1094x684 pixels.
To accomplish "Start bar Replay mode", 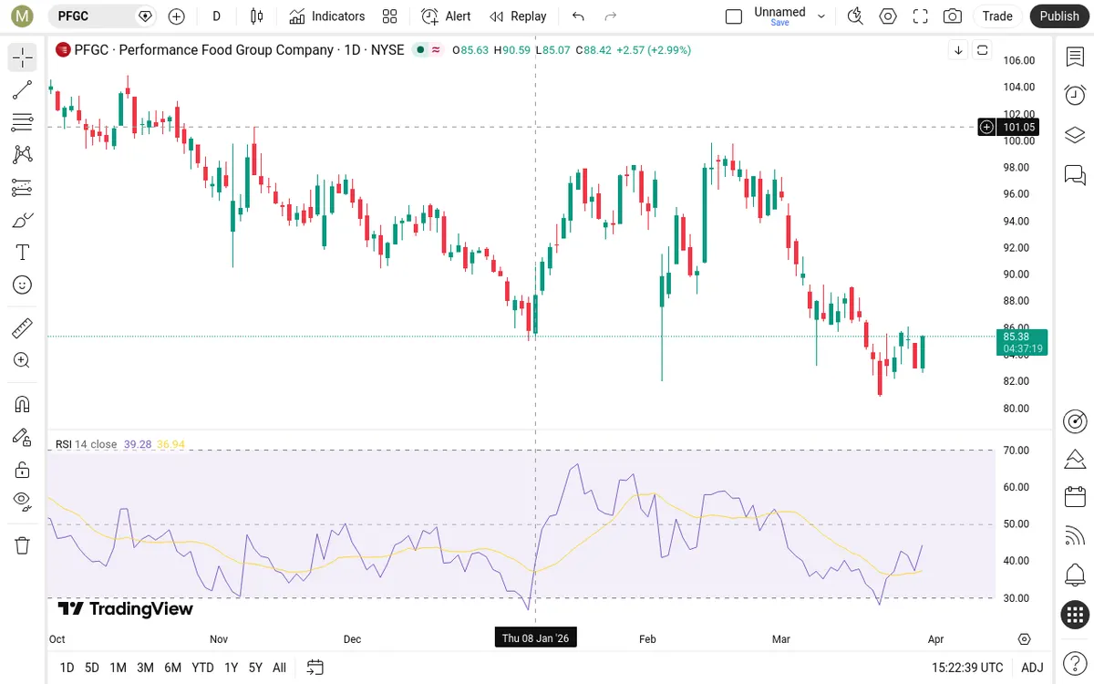I will coord(518,16).
